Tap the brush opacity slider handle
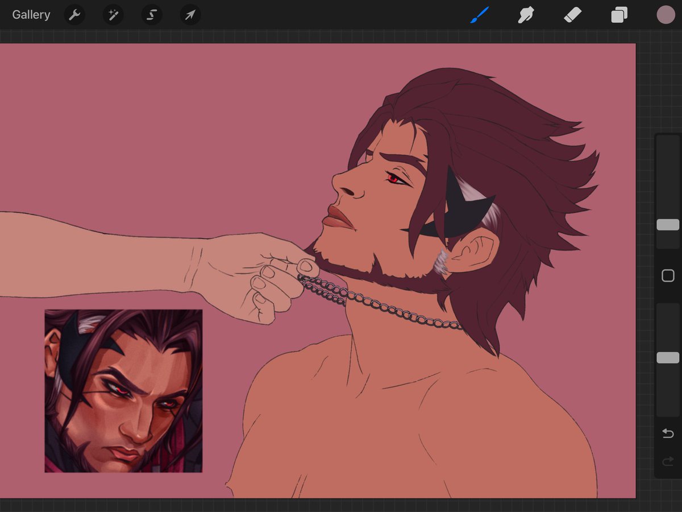682x512 pixels. click(x=667, y=357)
